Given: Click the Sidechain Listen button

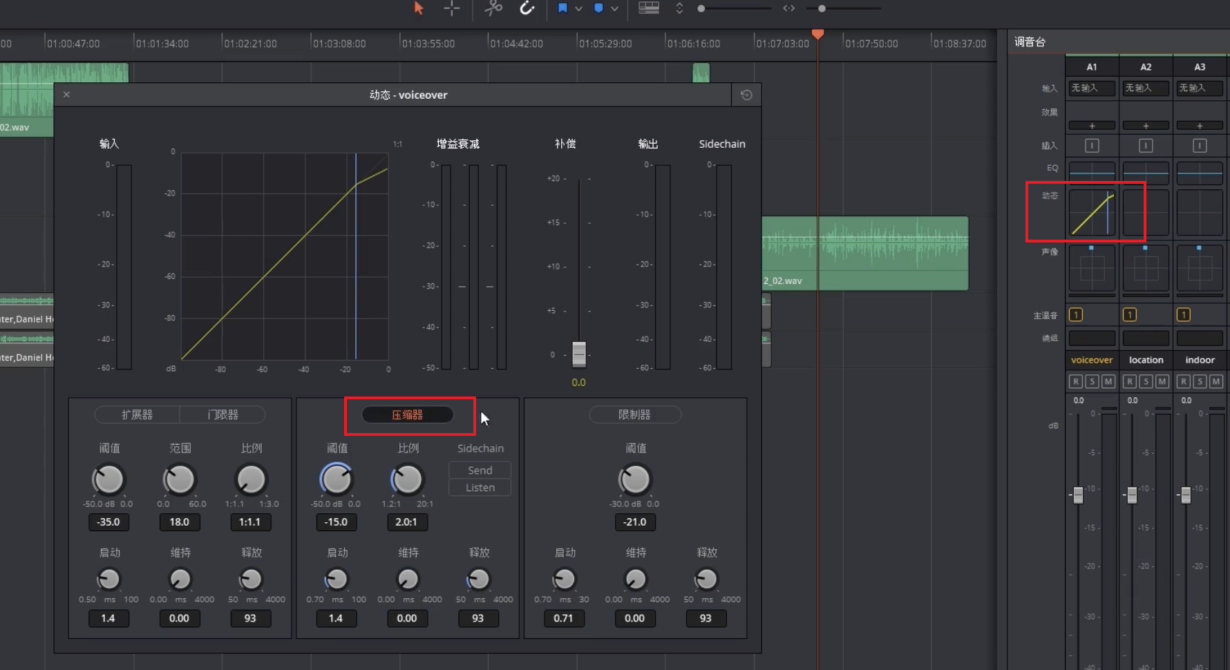Looking at the screenshot, I should click(x=480, y=488).
